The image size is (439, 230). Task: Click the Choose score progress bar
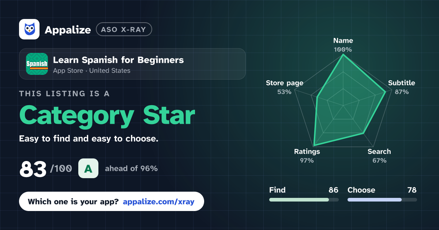382,200
